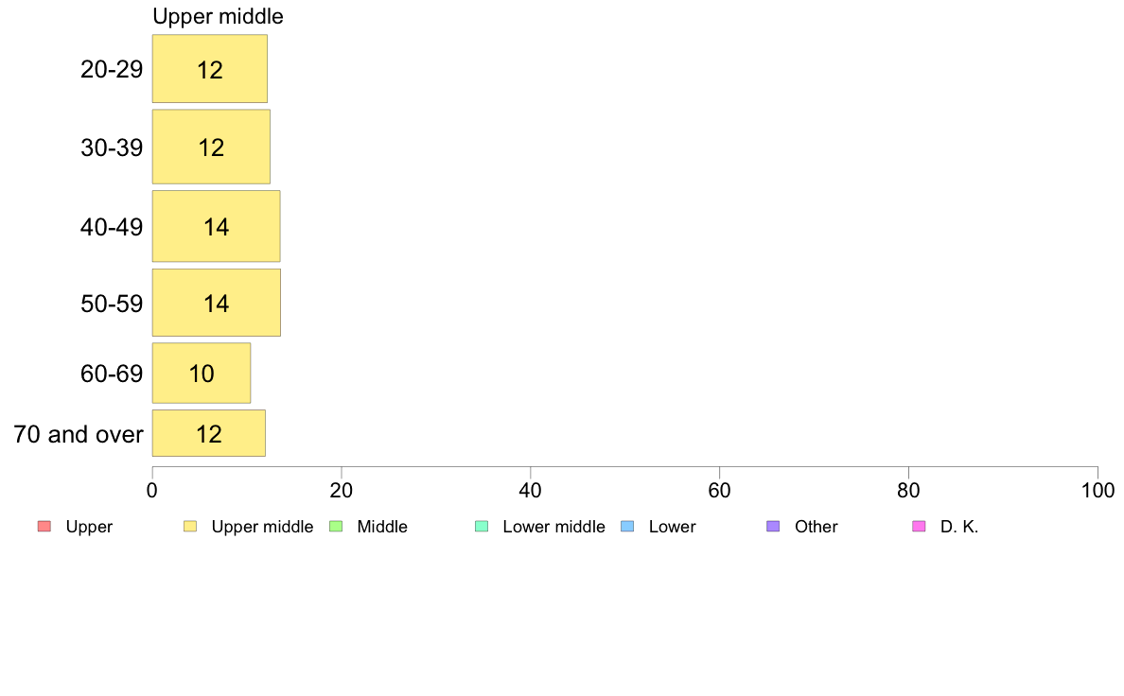Screen dimensions: 1124x696
Task: Click the "70 and over" axis label
Action: coord(79,434)
